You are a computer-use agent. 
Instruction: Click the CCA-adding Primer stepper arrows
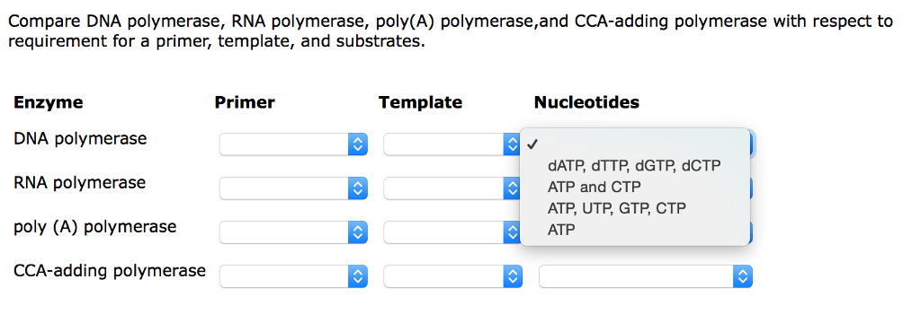pos(358,276)
